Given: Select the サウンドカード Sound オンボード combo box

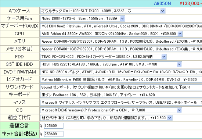Looking at the screenshot, I should [x=121, y=87].
